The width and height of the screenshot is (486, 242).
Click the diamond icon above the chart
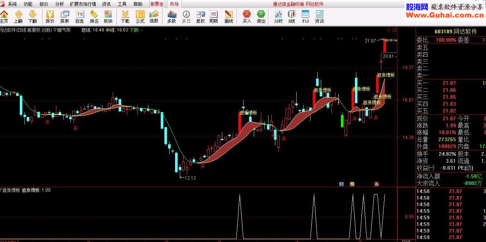(389, 30)
